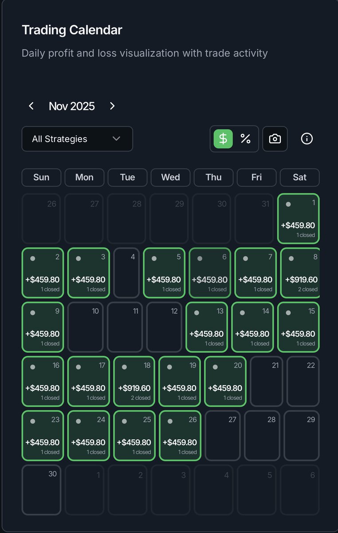Image resolution: width=338 pixels, height=533 pixels.
Task: Open empty November 11 cell
Action: click(125, 327)
